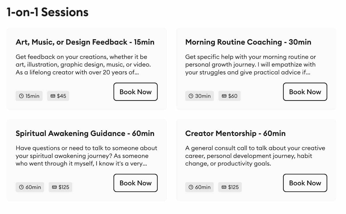
Task: Click card icon in Spiritual Awakening $125 badge
Action: (54, 187)
